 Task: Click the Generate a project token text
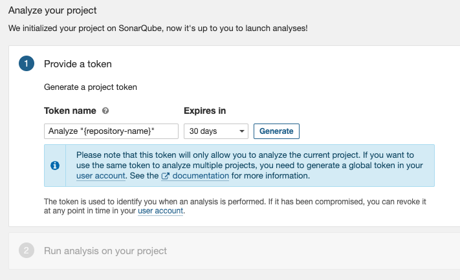[91, 87]
